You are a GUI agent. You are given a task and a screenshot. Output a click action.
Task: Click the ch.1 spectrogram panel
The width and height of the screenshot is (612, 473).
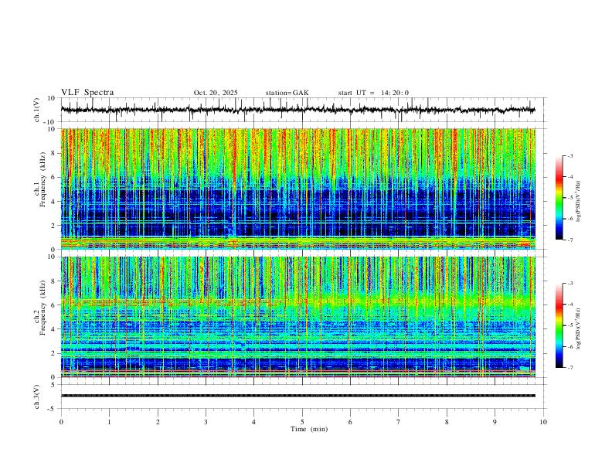298,189
